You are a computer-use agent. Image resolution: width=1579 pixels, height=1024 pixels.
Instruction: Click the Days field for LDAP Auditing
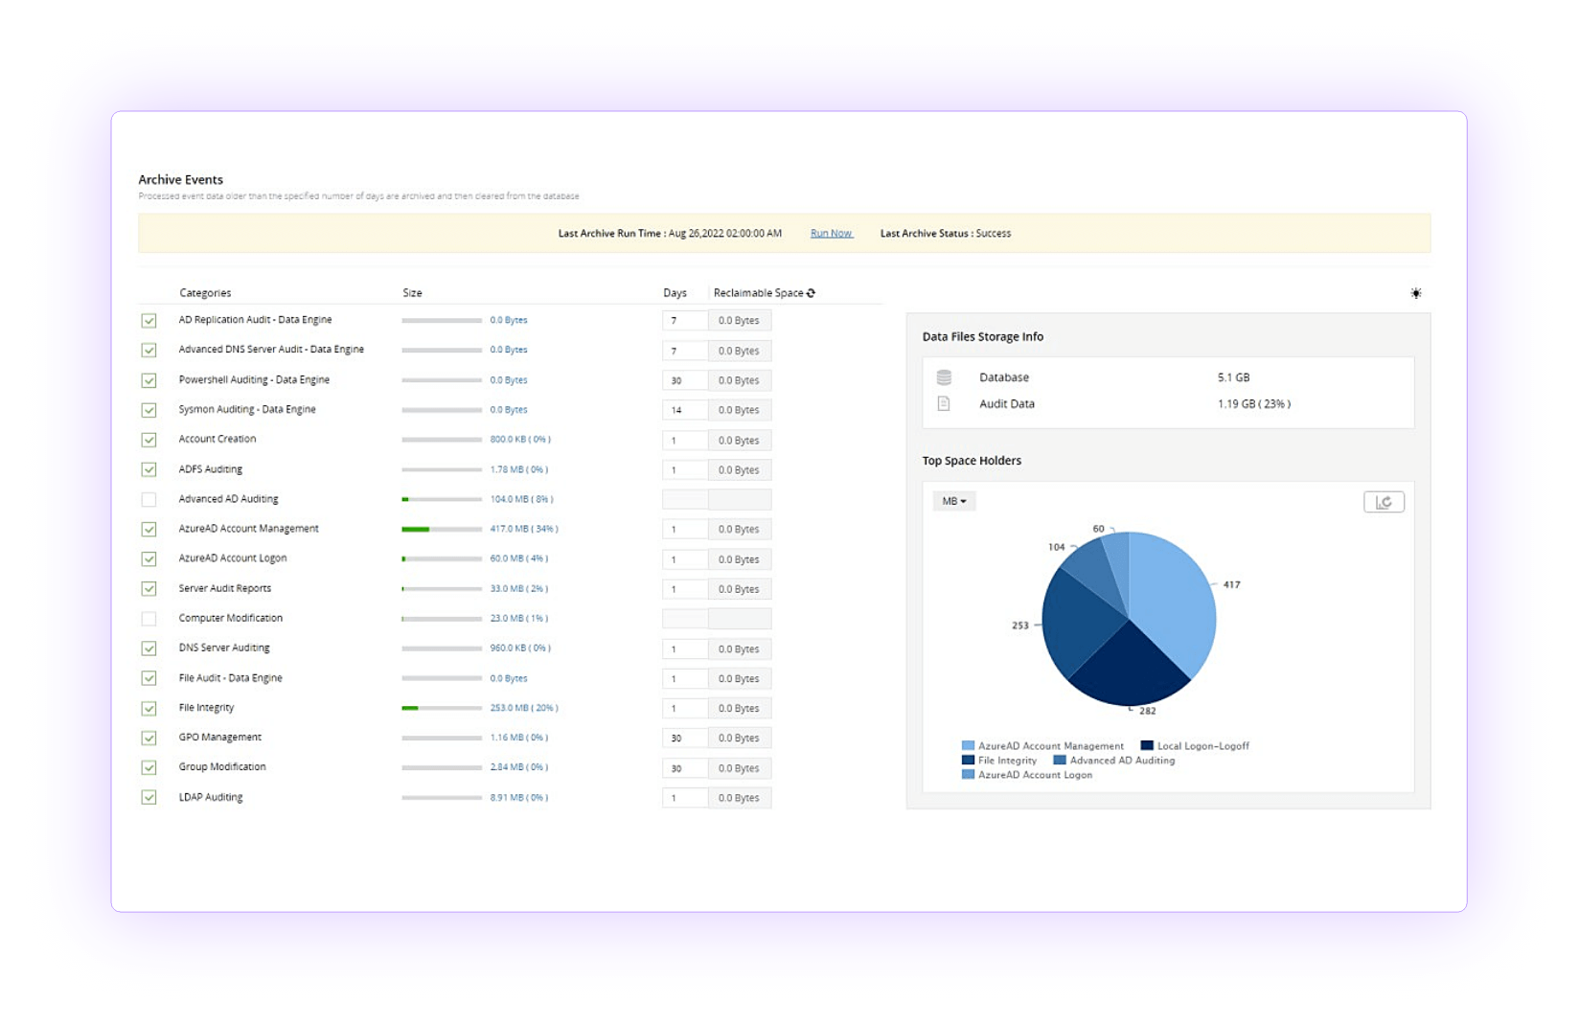[x=685, y=798]
